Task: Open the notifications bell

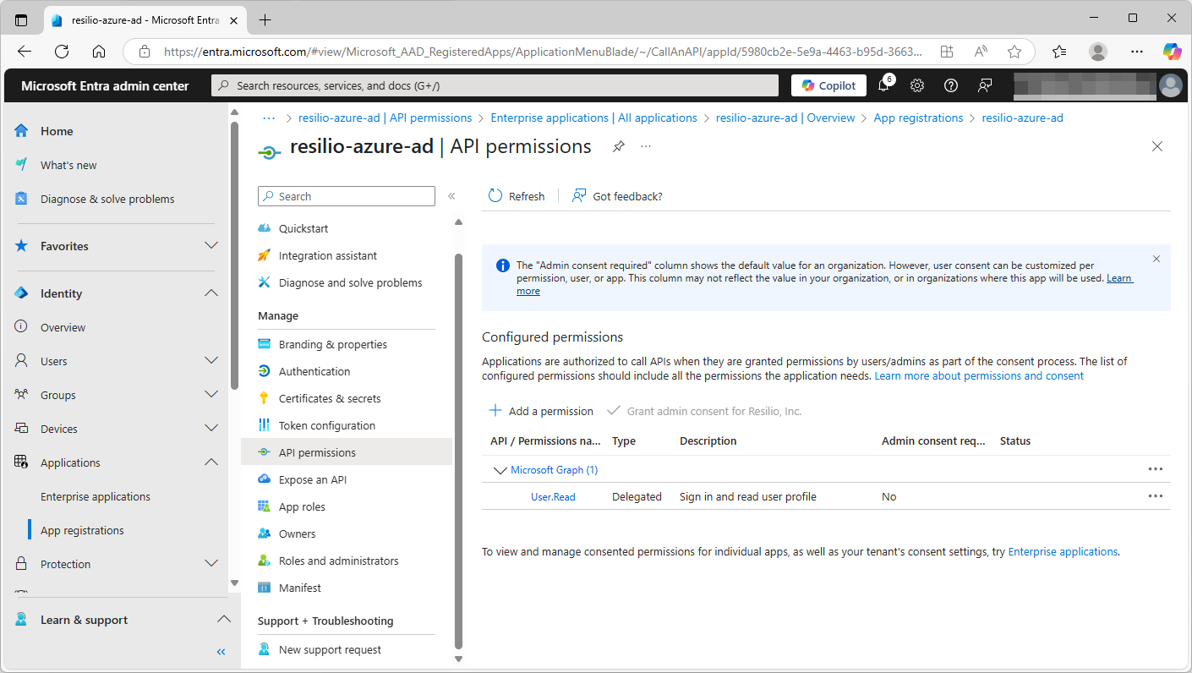Action: [882, 85]
